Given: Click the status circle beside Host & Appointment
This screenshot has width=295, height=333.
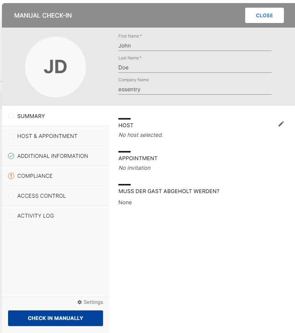Looking at the screenshot, I should [11, 136].
